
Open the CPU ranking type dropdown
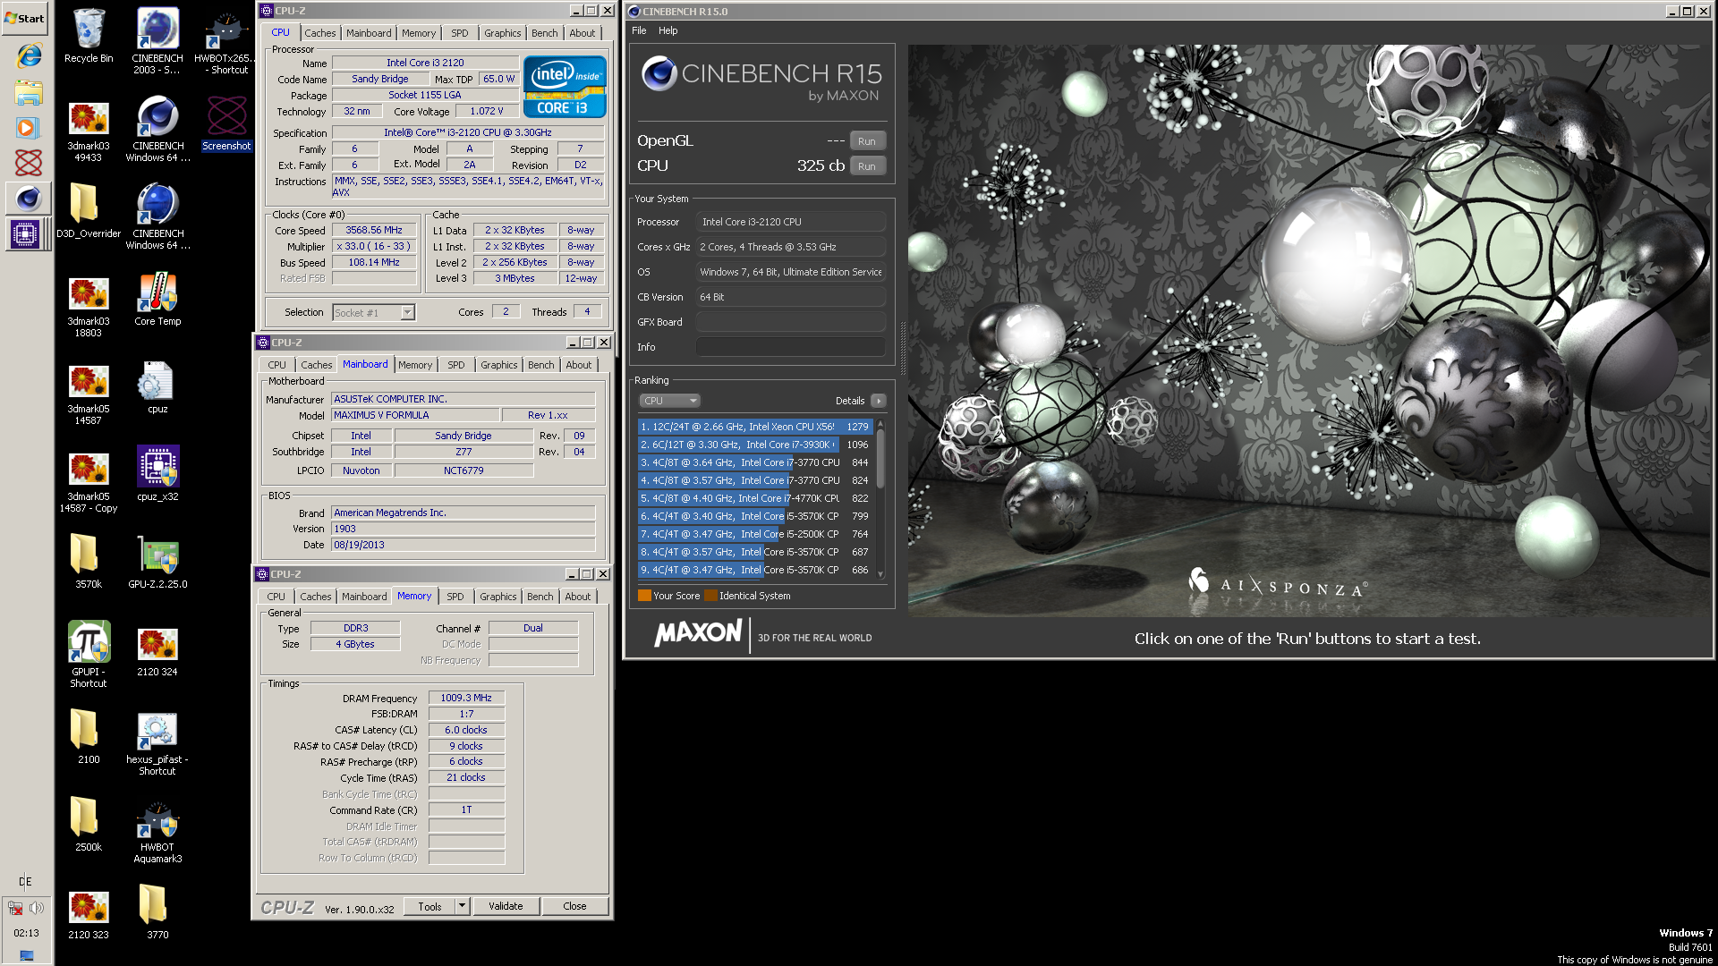(x=670, y=401)
